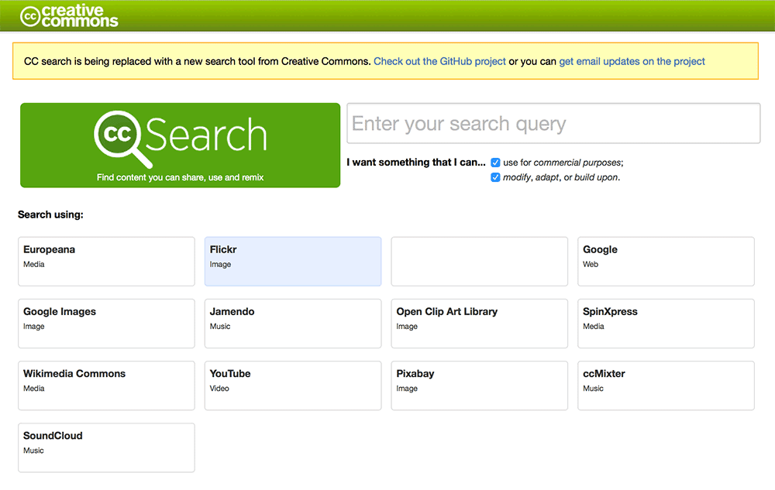Pick the SpinXpress media source

click(666, 324)
